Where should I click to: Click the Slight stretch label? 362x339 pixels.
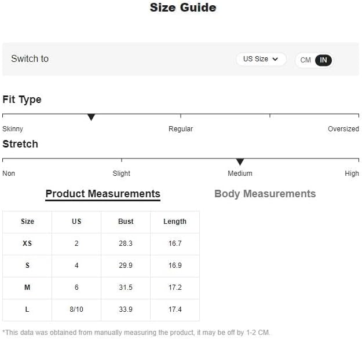tap(122, 174)
